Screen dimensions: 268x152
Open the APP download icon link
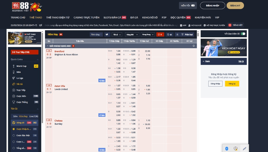coord(181,25)
